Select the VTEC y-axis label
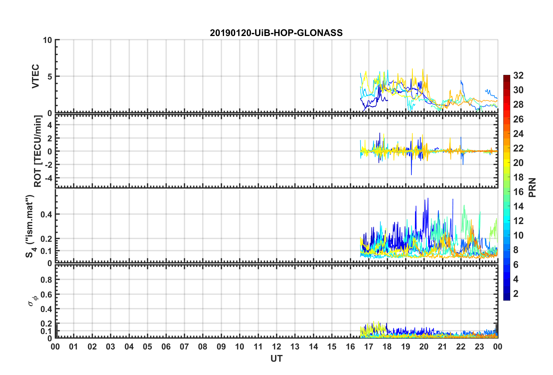553x375 pixels. coord(35,76)
